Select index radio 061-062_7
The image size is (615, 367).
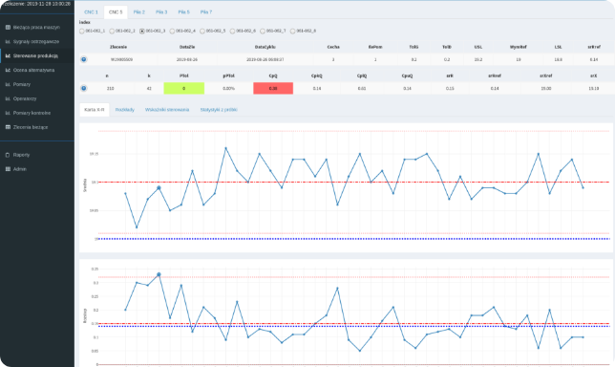(x=263, y=31)
